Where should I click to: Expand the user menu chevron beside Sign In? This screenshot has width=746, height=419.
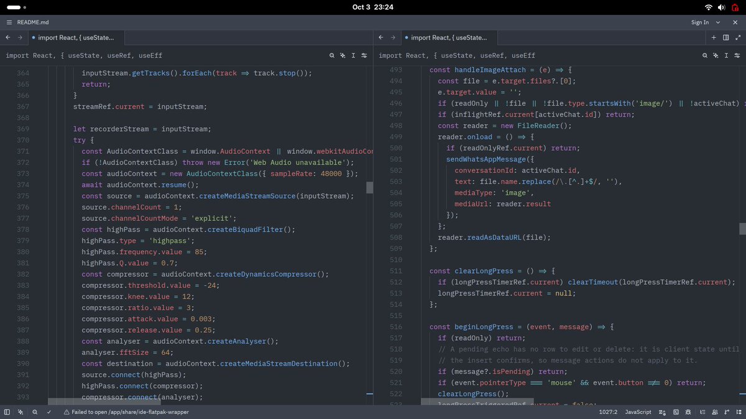[x=718, y=22]
